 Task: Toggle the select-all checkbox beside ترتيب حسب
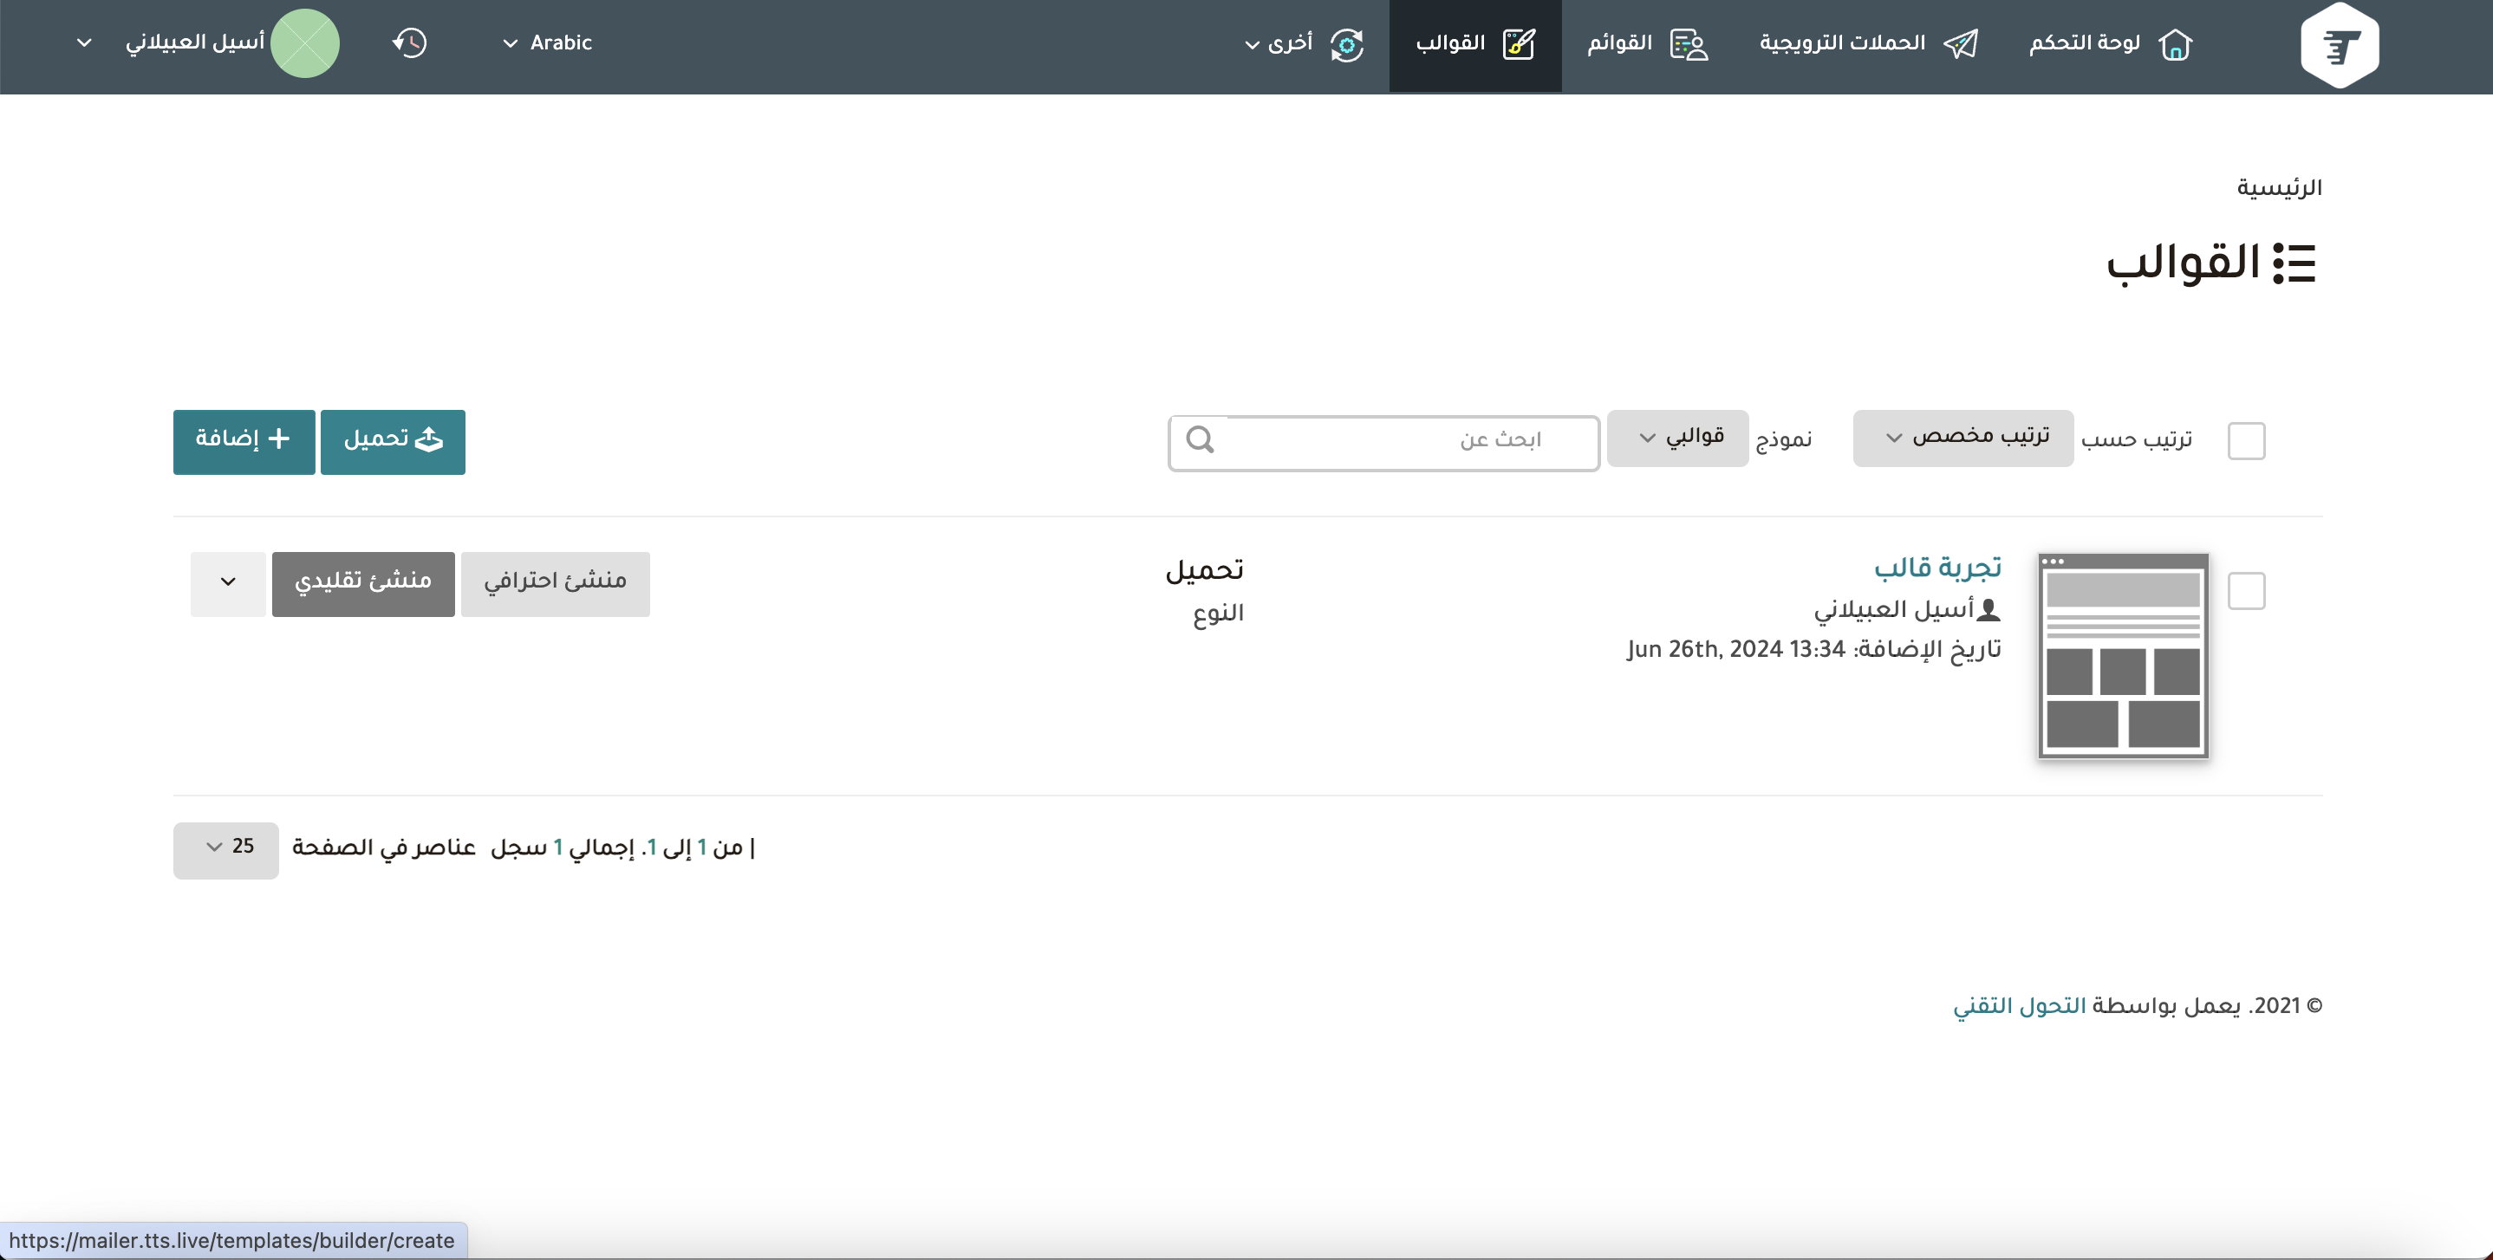[x=2245, y=441]
